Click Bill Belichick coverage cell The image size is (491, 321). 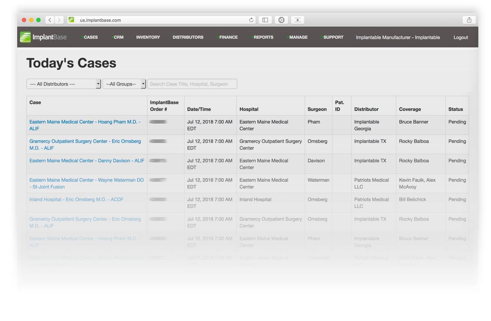(x=412, y=200)
